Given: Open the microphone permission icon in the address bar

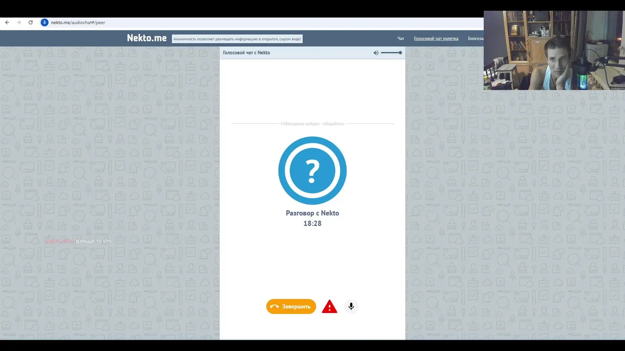Looking at the screenshot, I should coord(44,22).
